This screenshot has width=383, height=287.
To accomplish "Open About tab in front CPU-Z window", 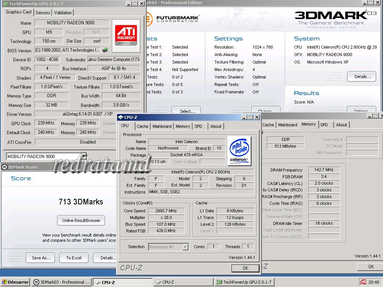I will coord(216,126).
